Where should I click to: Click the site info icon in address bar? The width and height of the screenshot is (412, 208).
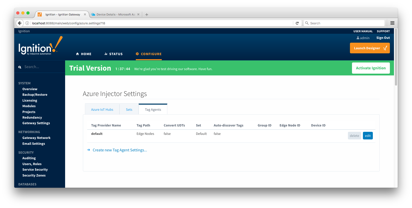coord(27,23)
